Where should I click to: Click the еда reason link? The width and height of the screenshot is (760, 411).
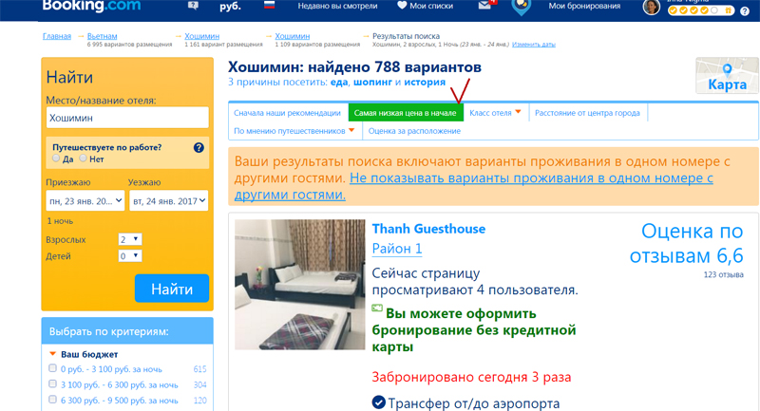pyautogui.click(x=339, y=82)
